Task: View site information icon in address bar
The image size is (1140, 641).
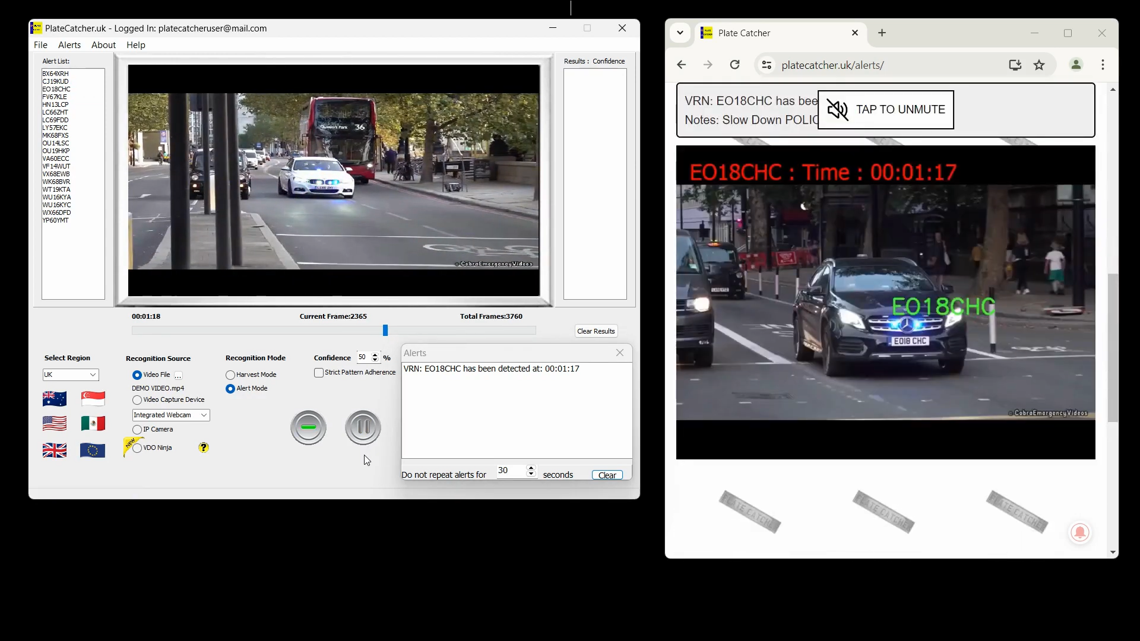Action: tap(767, 65)
